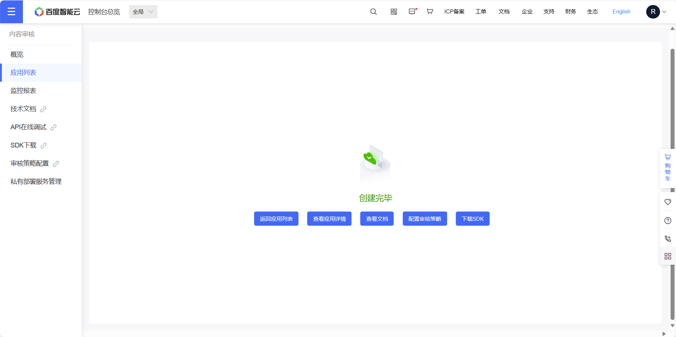Open 企业 menu
Image resolution: width=676 pixels, height=337 pixels.
tap(527, 12)
